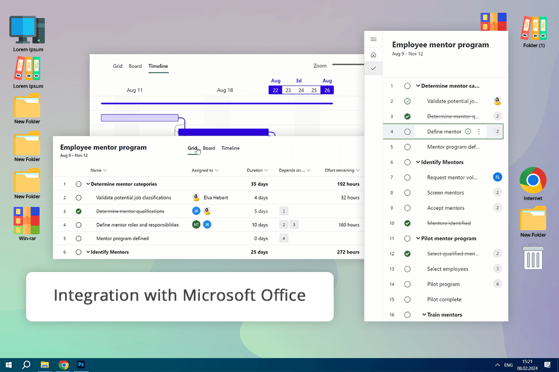Uncheck Mentors identified in right panel
559x372 pixels.
click(407, 223)
